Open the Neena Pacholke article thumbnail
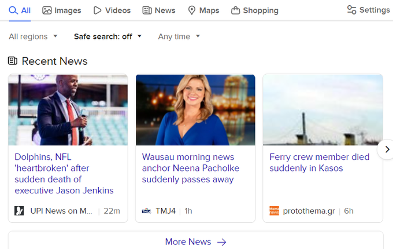 pos(195,110)
